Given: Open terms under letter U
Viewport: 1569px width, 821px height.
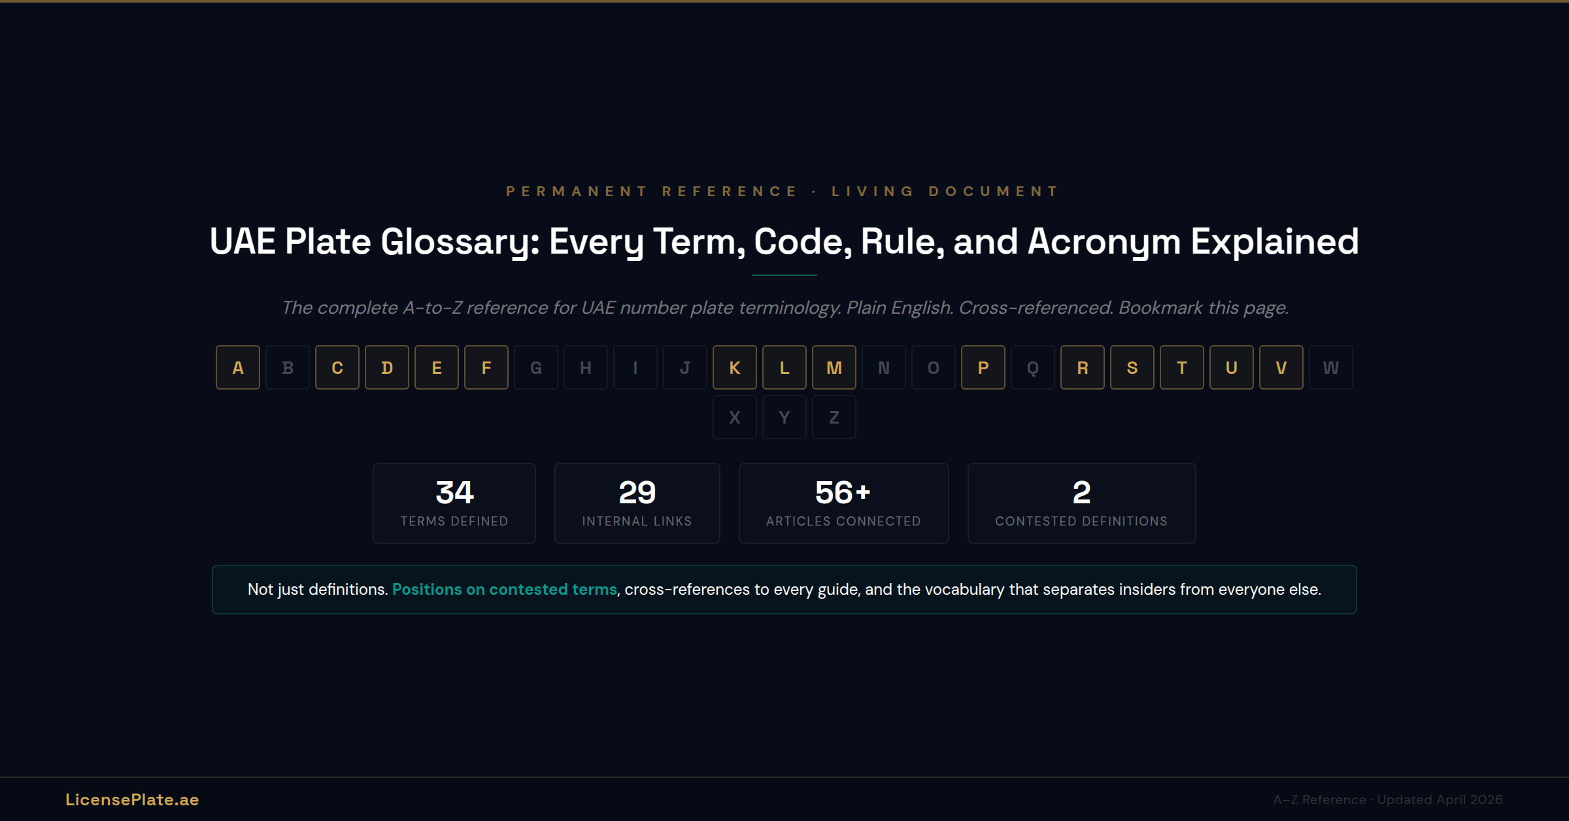Looking at the screenshot, I should 1232,367.
